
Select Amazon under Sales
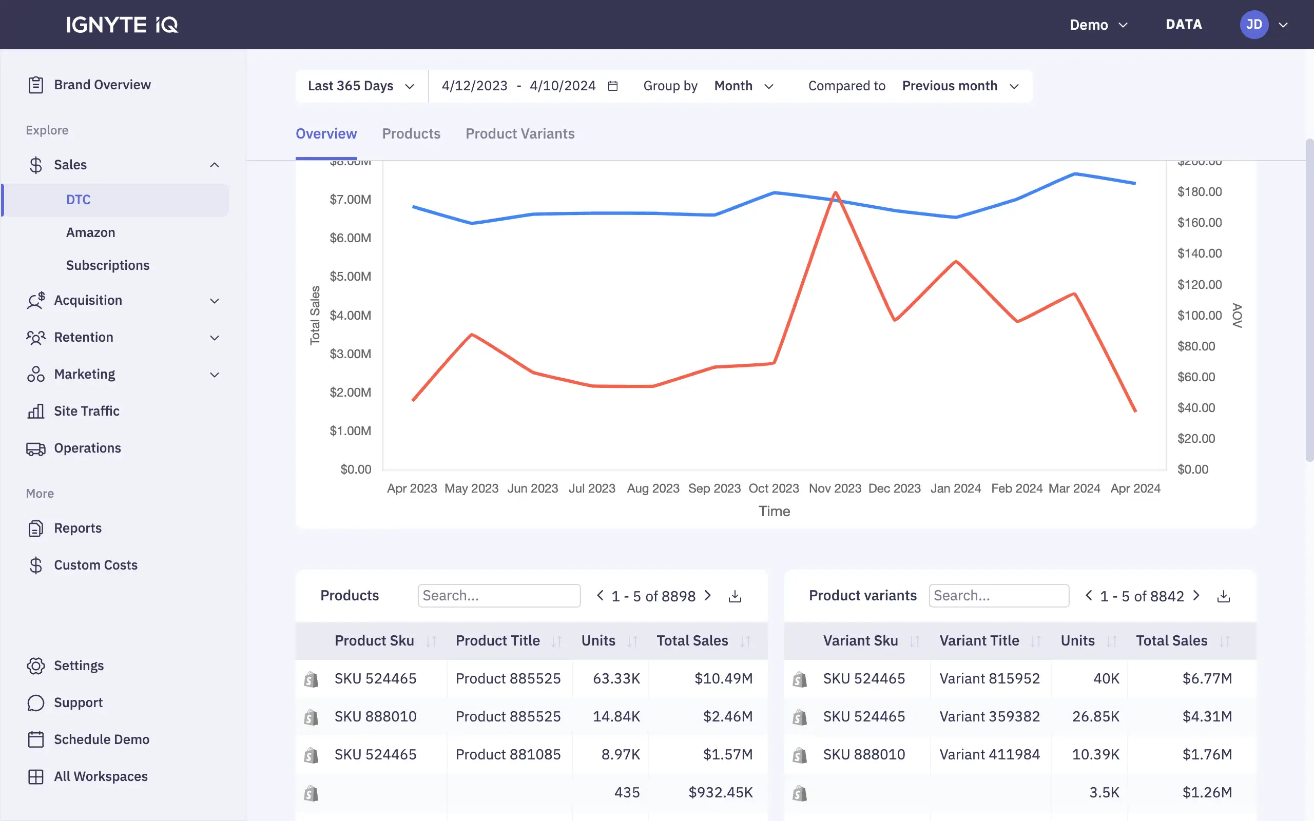(x=91, y=232)
